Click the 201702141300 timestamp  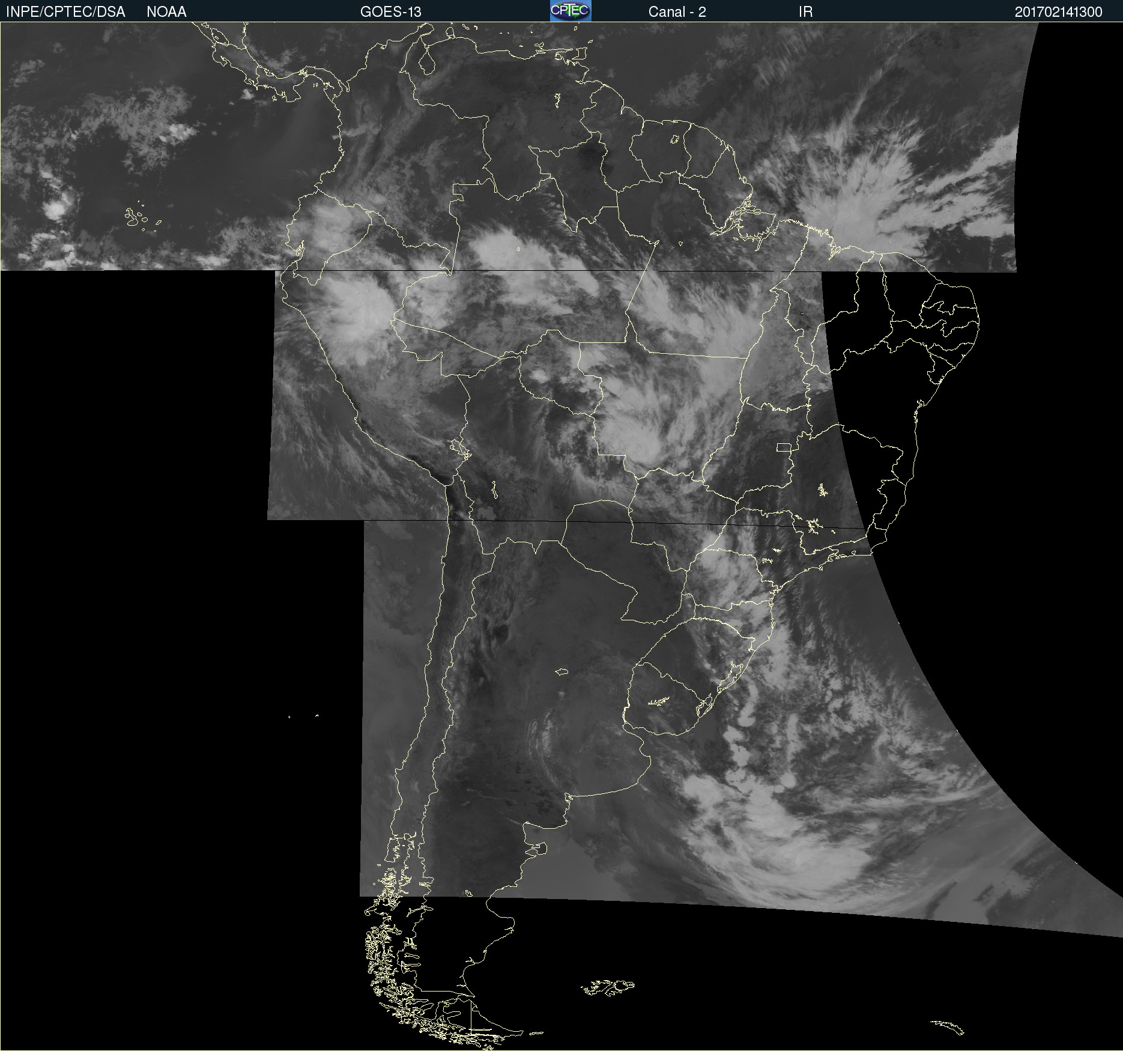click(1058, 12)
